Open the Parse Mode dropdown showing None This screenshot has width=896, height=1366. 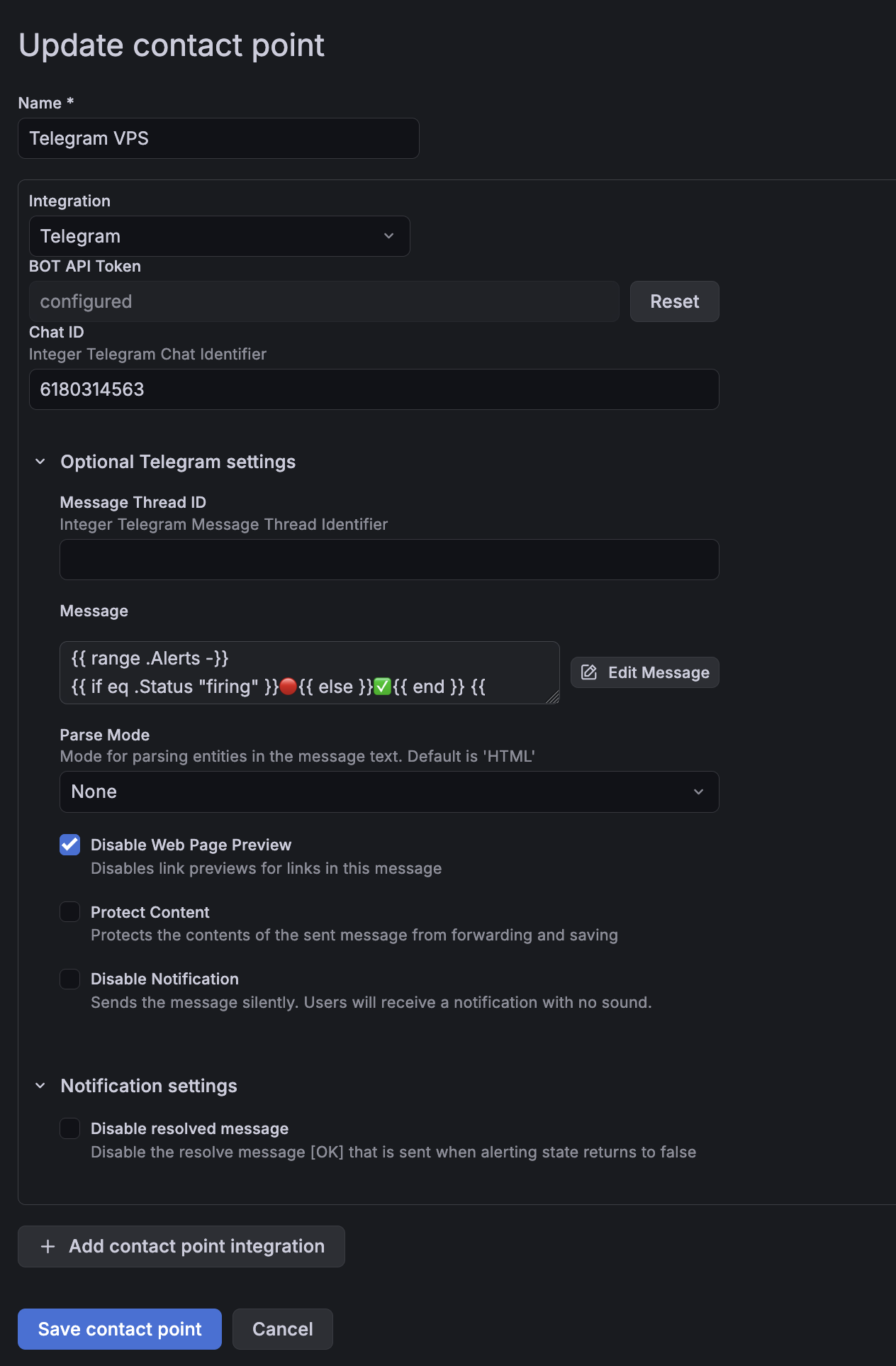389,792
